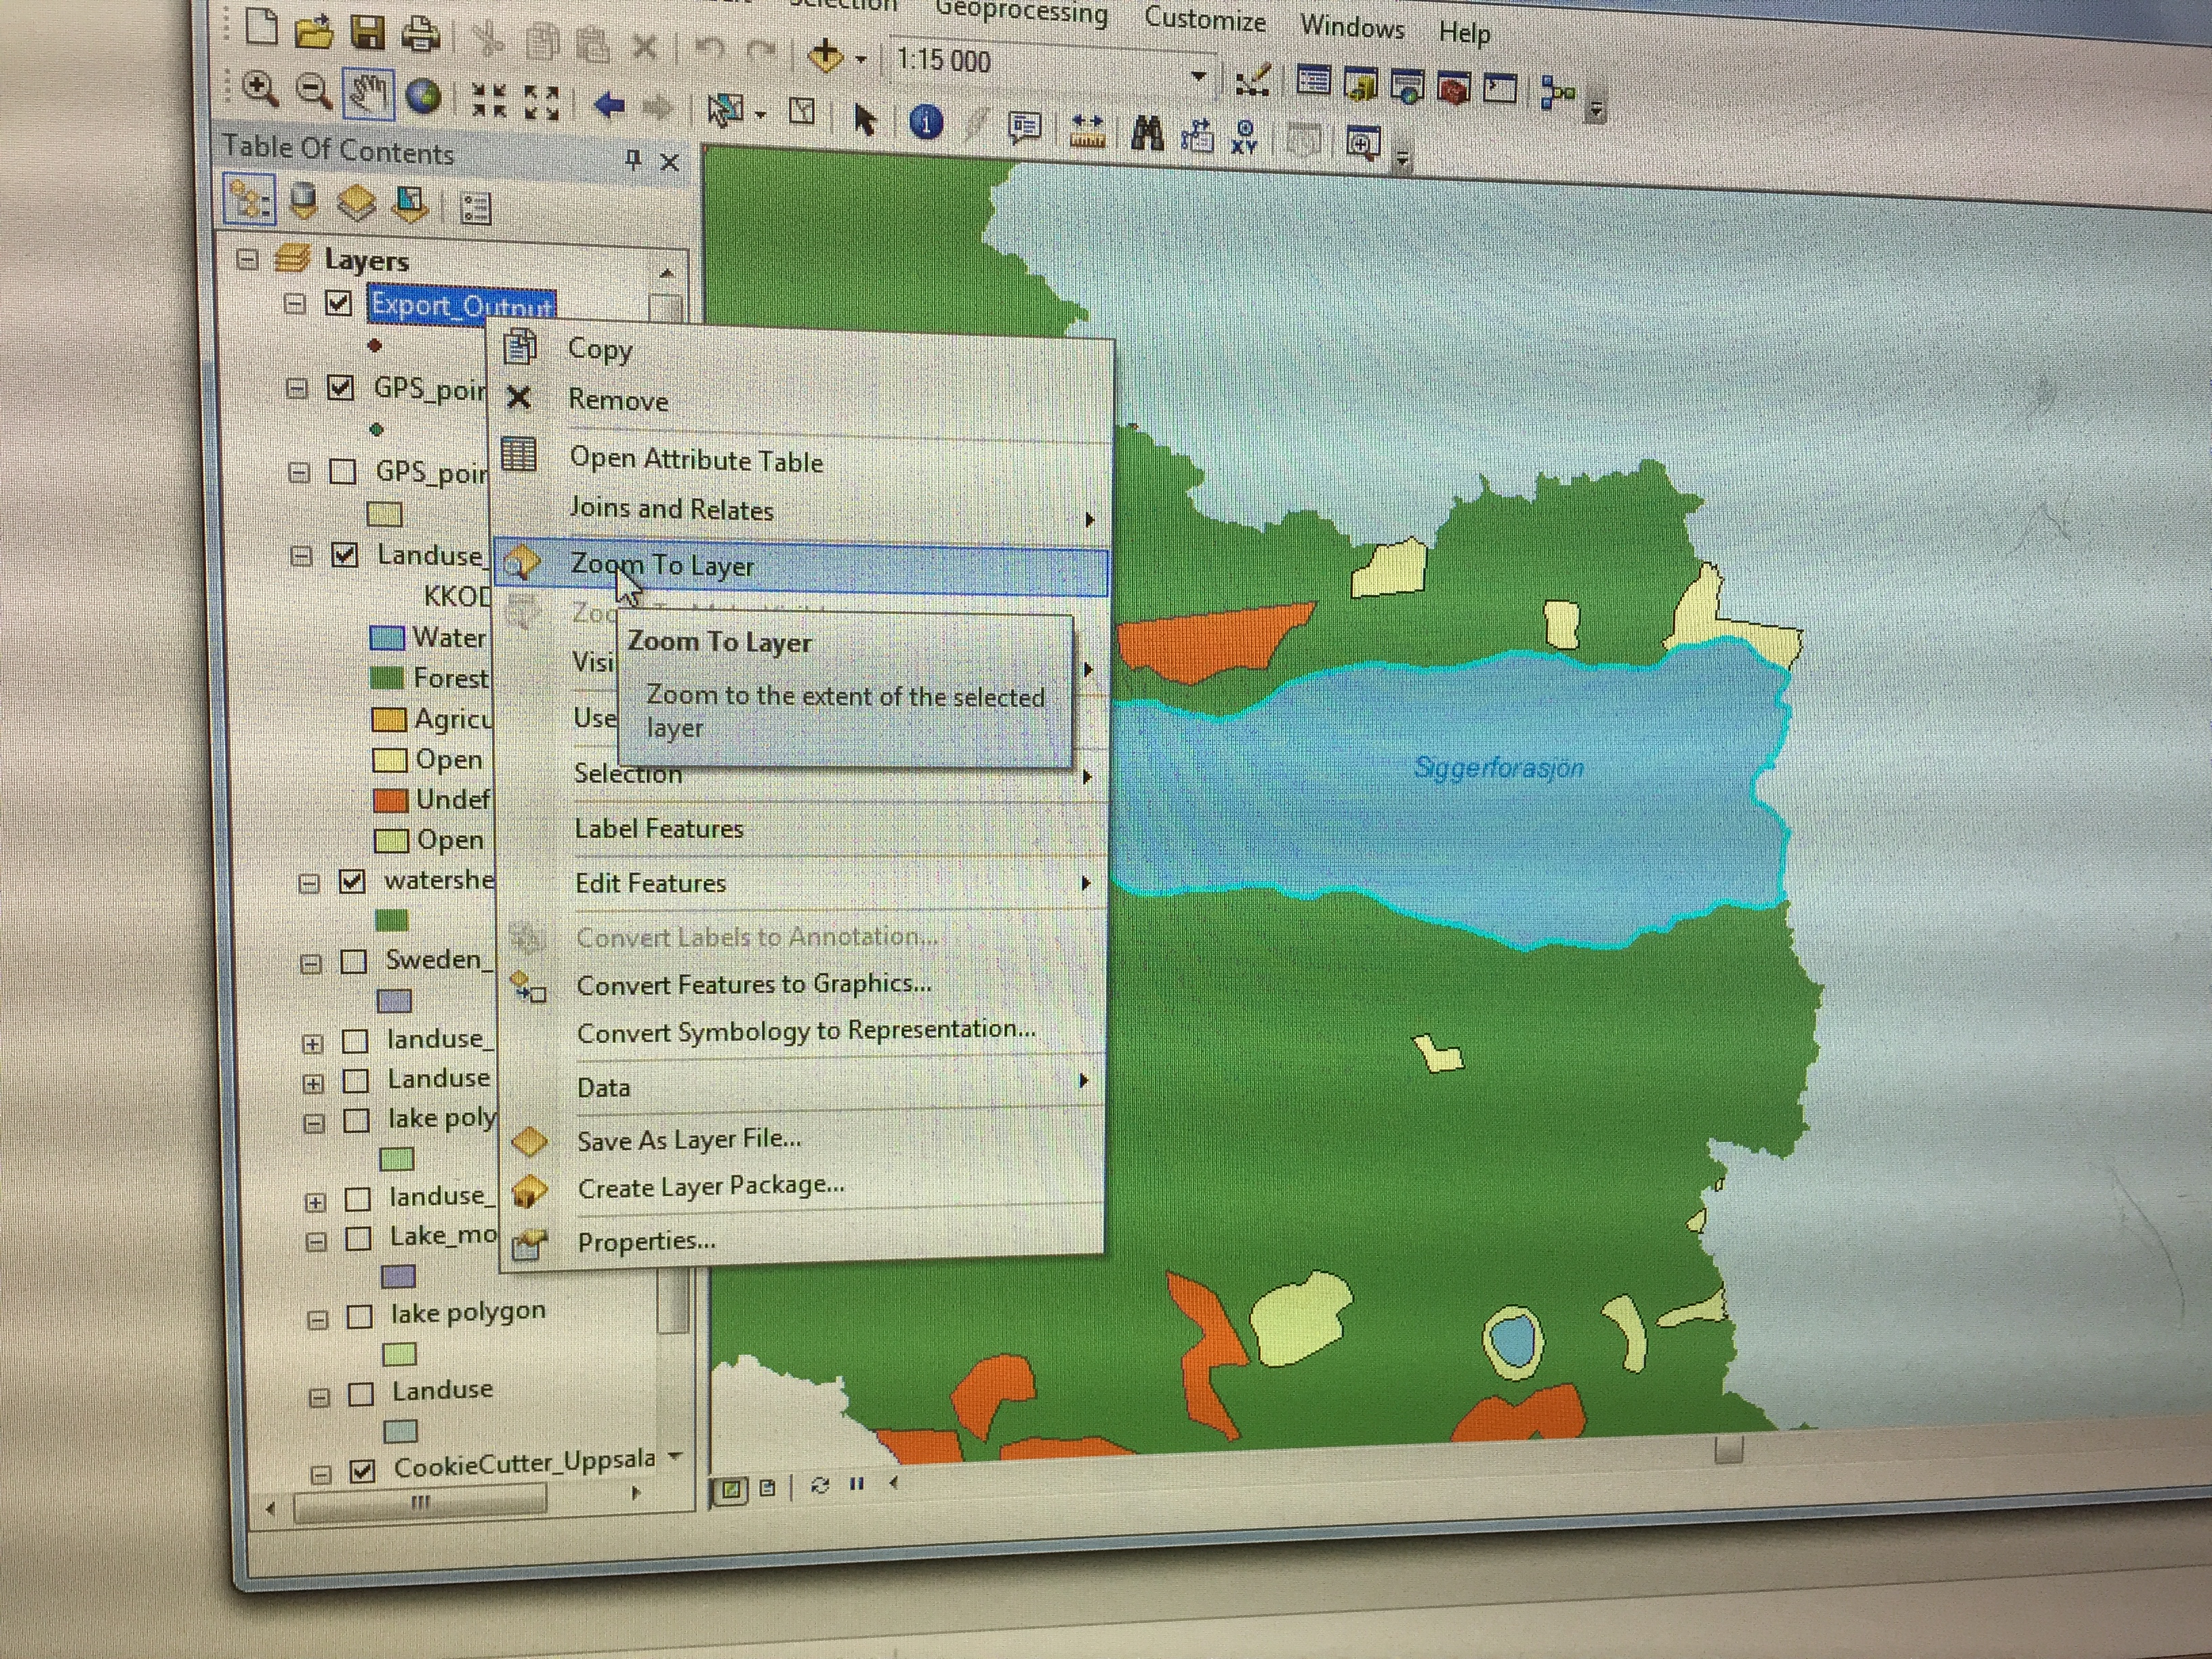
Task: Select the Zoom In magnifier tool
Action: (260, 88)
